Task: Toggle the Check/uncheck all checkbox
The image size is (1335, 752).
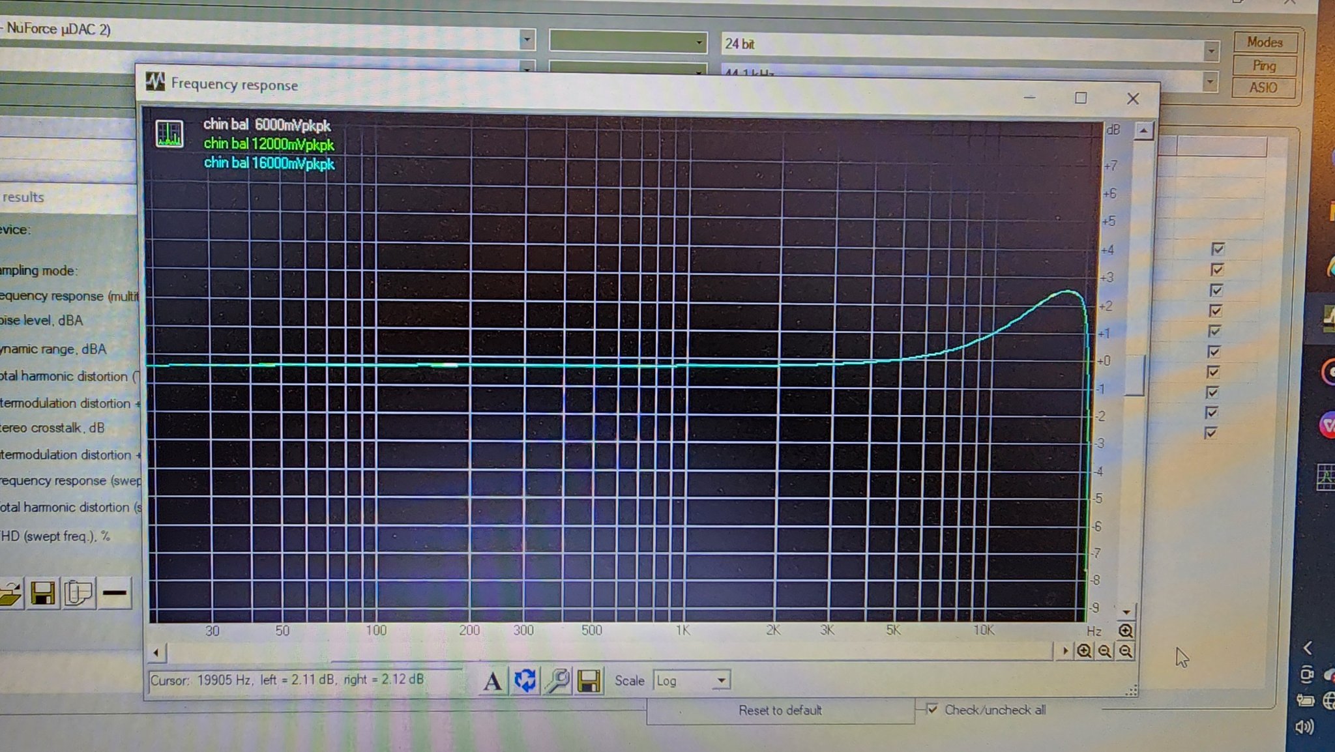Action: click(932, 709)
